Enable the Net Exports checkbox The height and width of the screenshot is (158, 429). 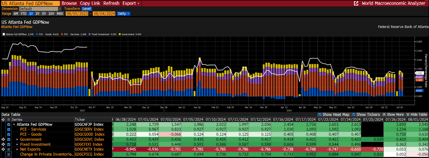click(9, 149)
